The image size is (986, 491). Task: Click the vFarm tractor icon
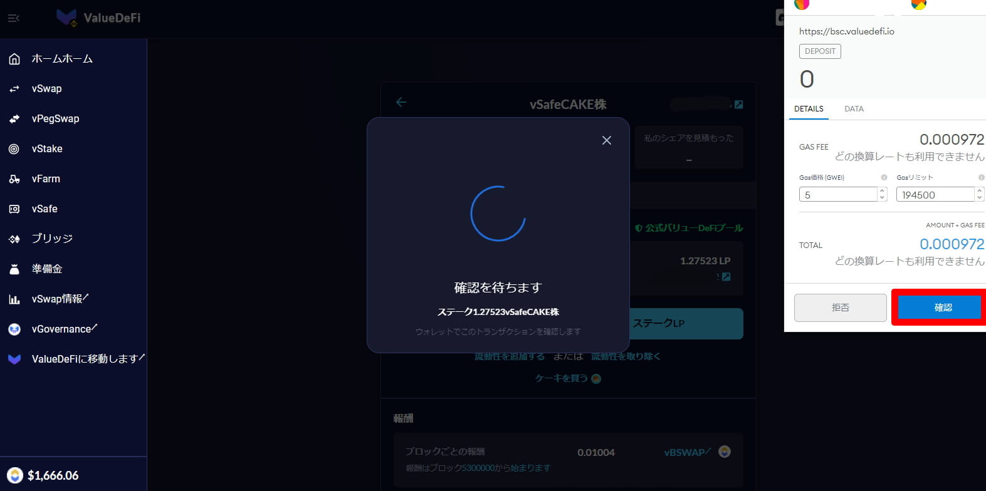pyautogui.click(x=14, y=179)
